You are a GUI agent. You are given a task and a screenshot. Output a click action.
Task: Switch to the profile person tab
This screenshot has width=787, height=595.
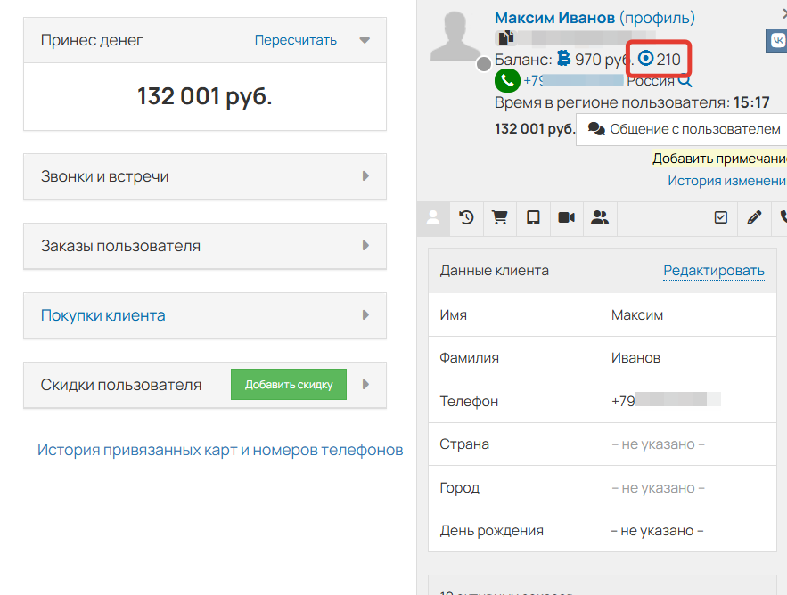433,217
